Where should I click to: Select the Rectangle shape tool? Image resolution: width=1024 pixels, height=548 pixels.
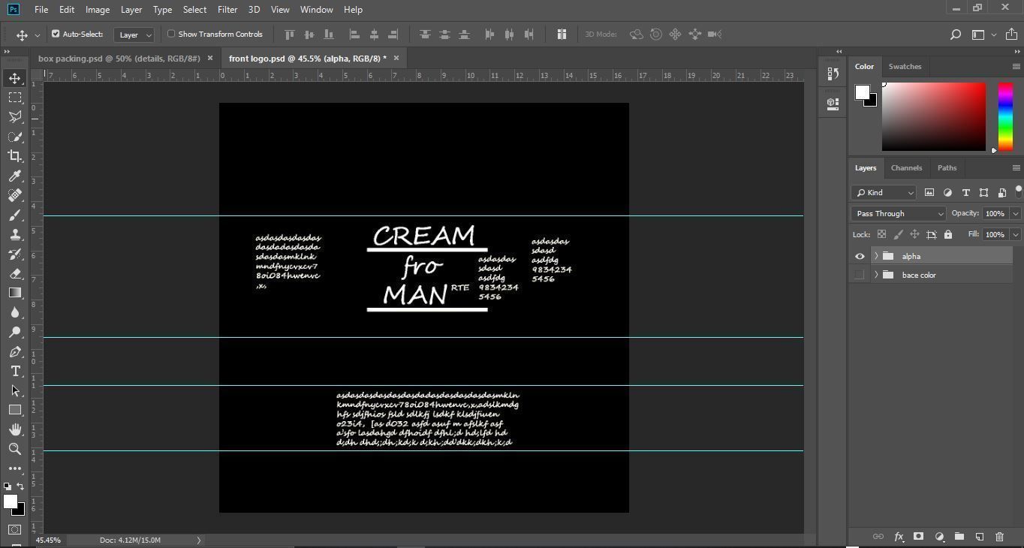coord(15,410)
